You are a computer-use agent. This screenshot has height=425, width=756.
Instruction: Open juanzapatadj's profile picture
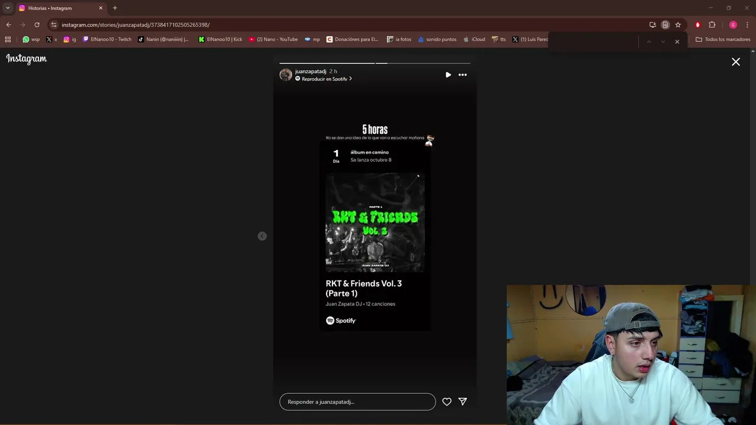(286, 74)
